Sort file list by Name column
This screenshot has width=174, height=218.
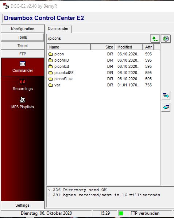69,47
